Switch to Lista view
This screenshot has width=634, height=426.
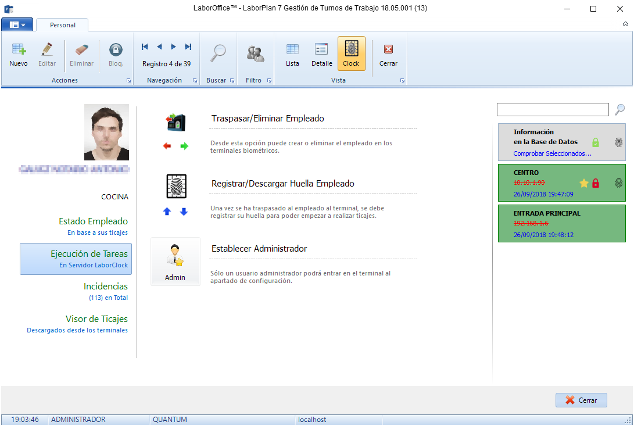click(292, 49)
